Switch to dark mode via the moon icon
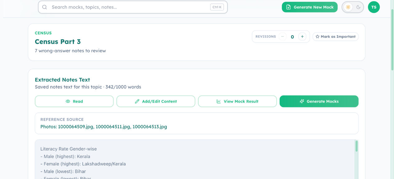This screenshot has width=394, height=179. pyautogui.click(x=358, y=7)
